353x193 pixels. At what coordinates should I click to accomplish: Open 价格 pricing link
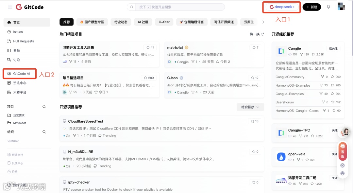pyautogui.click(x=13, y=172)
